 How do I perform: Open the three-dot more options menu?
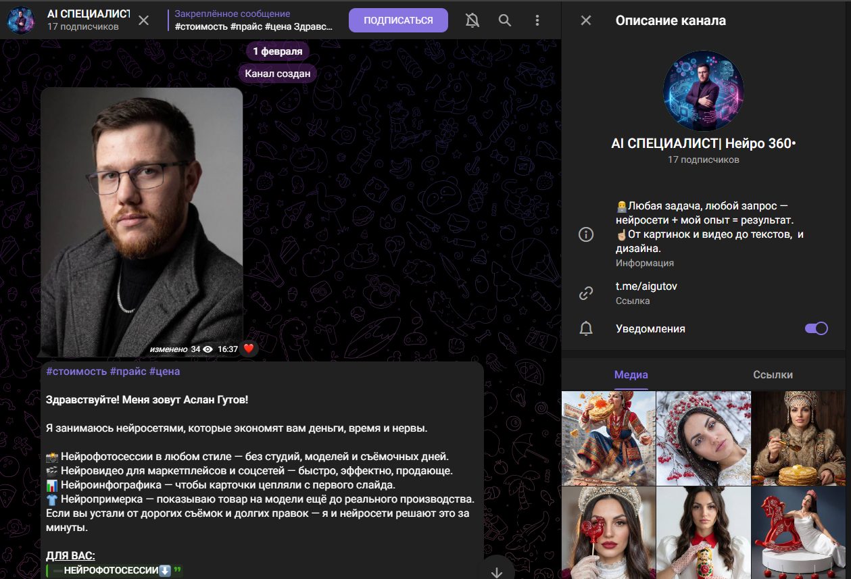(537, 20)
